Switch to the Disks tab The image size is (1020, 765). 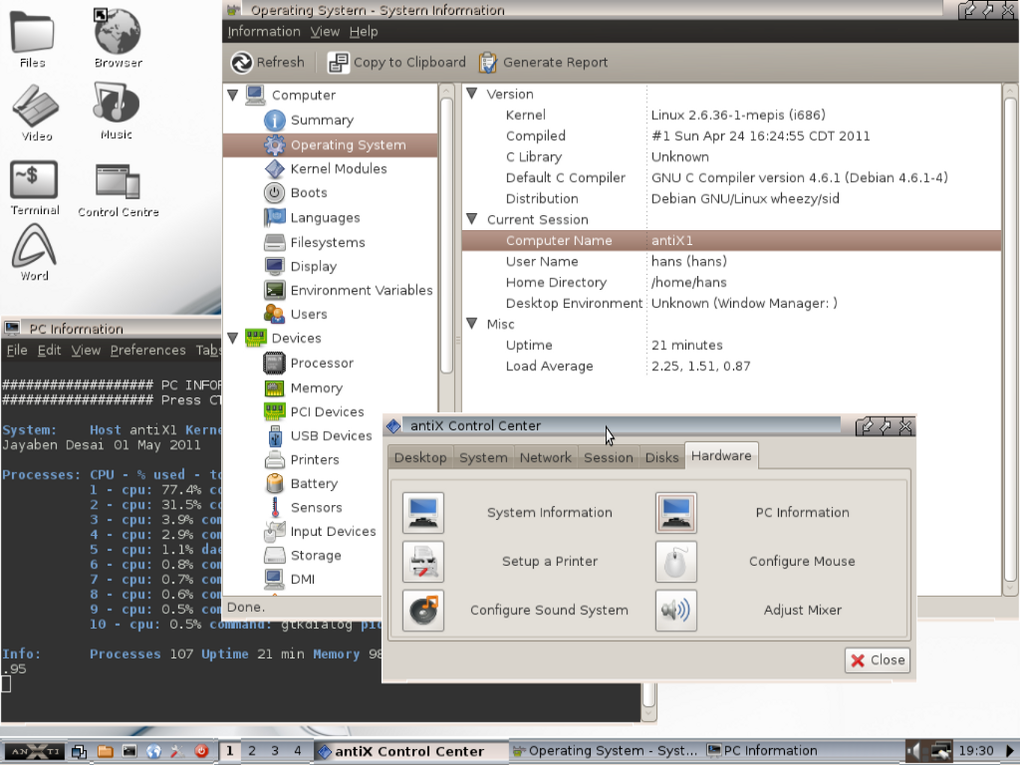661,457
